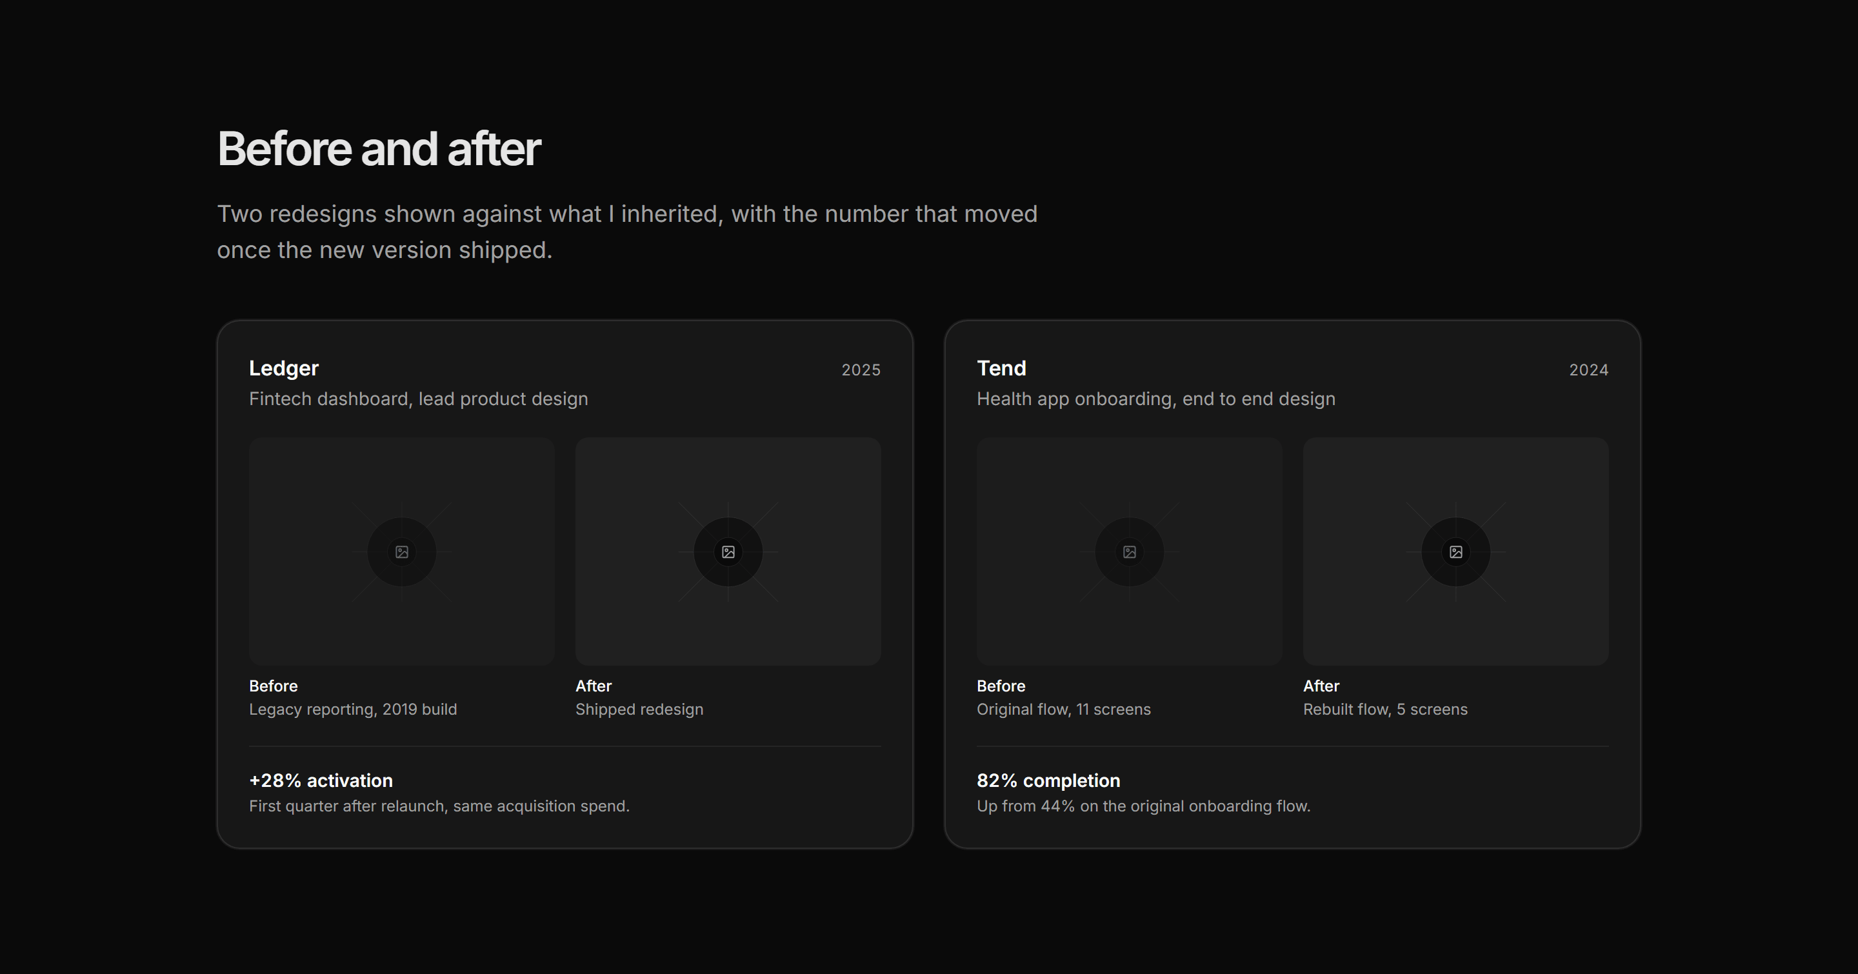The image size is (1858, 974).
Task: Click 'Original flow, 11 screens' caption
Action: 1064,710
